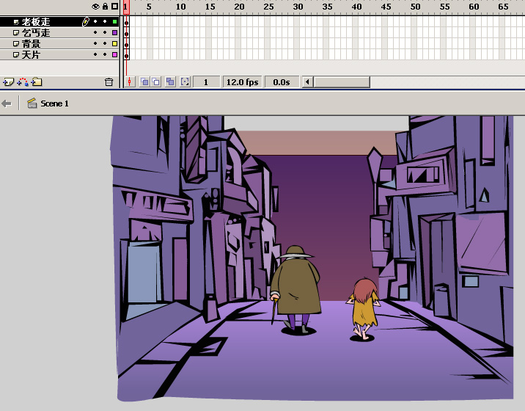
Task: Click frame 10 on the timeline ruler
Action: coord(180,7)
